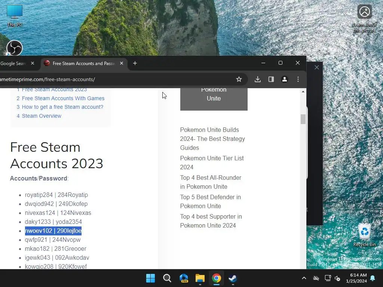Launch Edge PRE from taskbar
Image resolution: width=383 pixels, height=287 pixels.
[x=184, y=278]
